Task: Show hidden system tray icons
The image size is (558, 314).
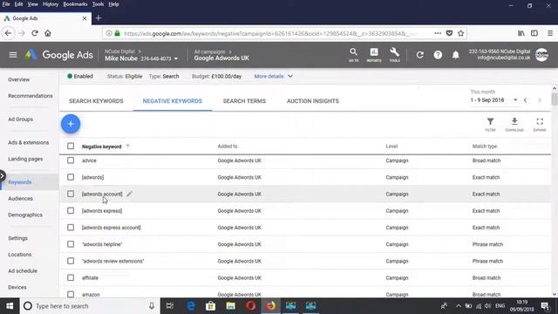Action: [459, 306]
